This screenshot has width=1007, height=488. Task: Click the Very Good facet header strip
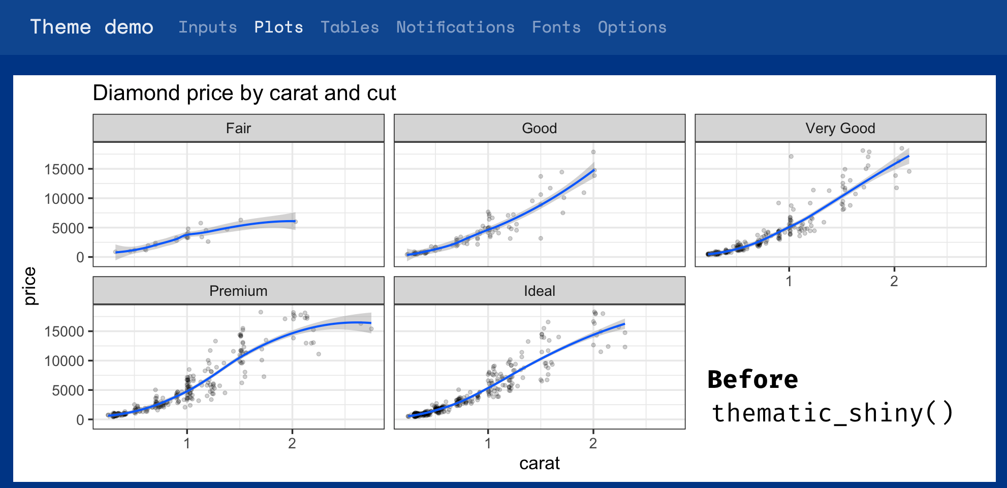click(840, 128)
